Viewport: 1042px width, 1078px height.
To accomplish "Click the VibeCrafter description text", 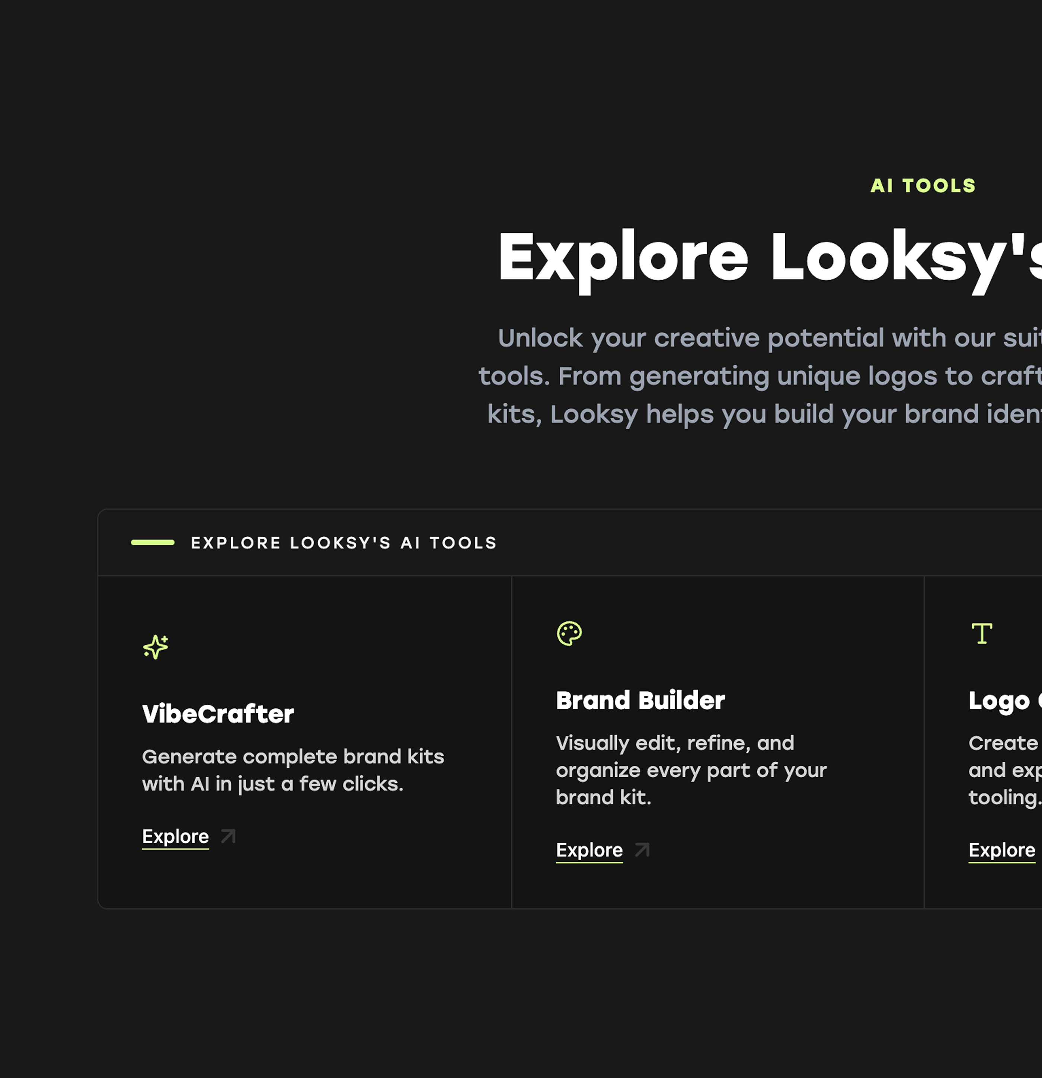I will 293,770.
